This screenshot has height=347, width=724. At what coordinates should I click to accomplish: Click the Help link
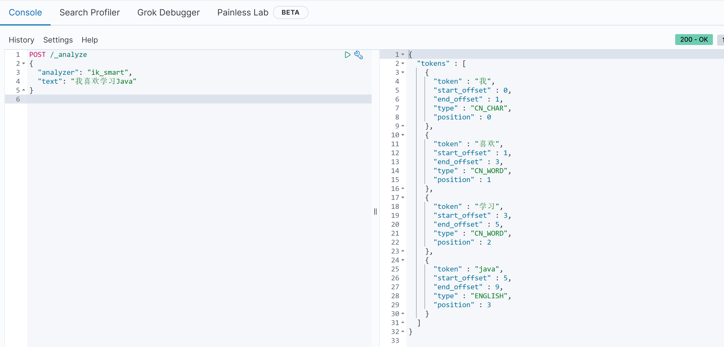pos(89,40)
